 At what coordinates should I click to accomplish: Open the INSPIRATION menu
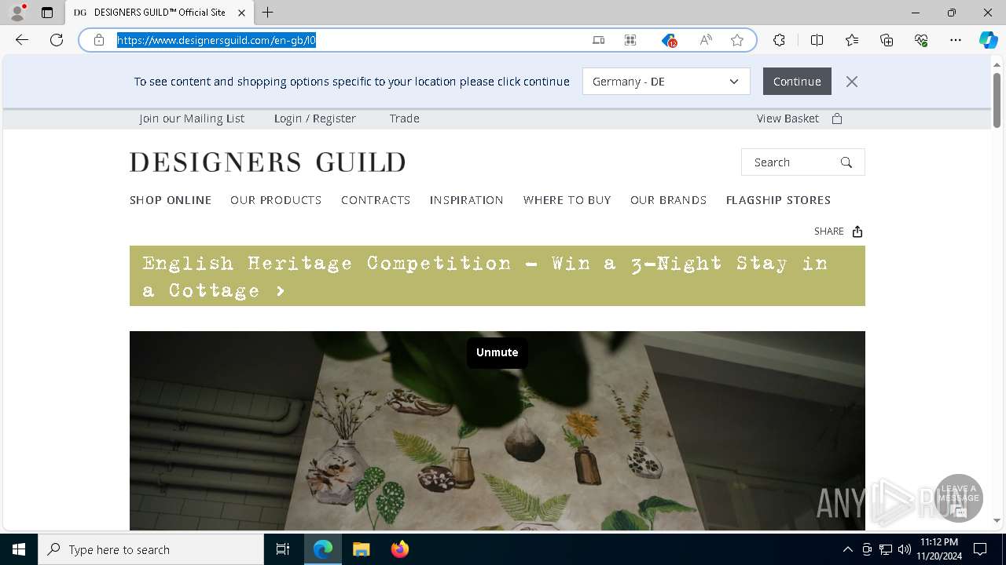(467, 200)
